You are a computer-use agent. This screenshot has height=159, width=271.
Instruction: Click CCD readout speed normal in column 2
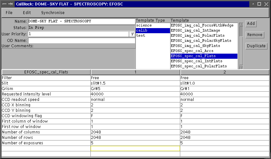pyautogui.click(x=225, y=100)
